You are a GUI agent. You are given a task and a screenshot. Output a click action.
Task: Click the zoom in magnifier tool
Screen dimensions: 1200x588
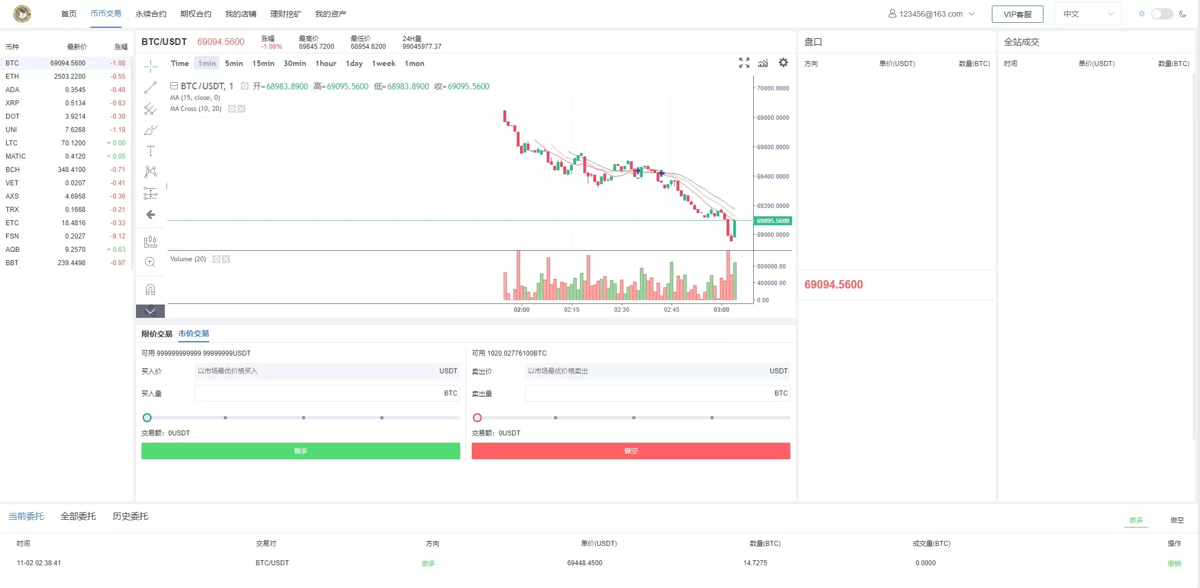tap(150, 262)
